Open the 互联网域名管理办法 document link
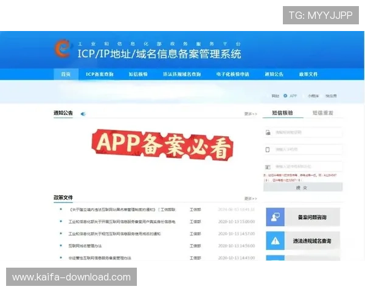The width and height of the screenshot is (365, 292). click(x=85, y=246)
